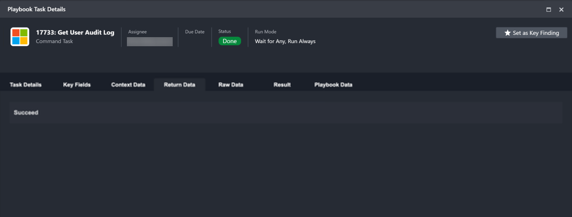Screen dimensions: 572x217
Task: Click the green Done status badge
Action: [229, 41]
